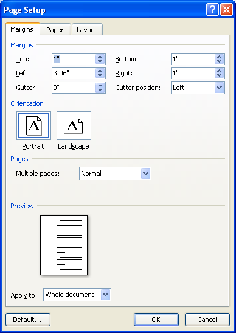
Task: Click the Cancel button
Action: click(207, 320)
